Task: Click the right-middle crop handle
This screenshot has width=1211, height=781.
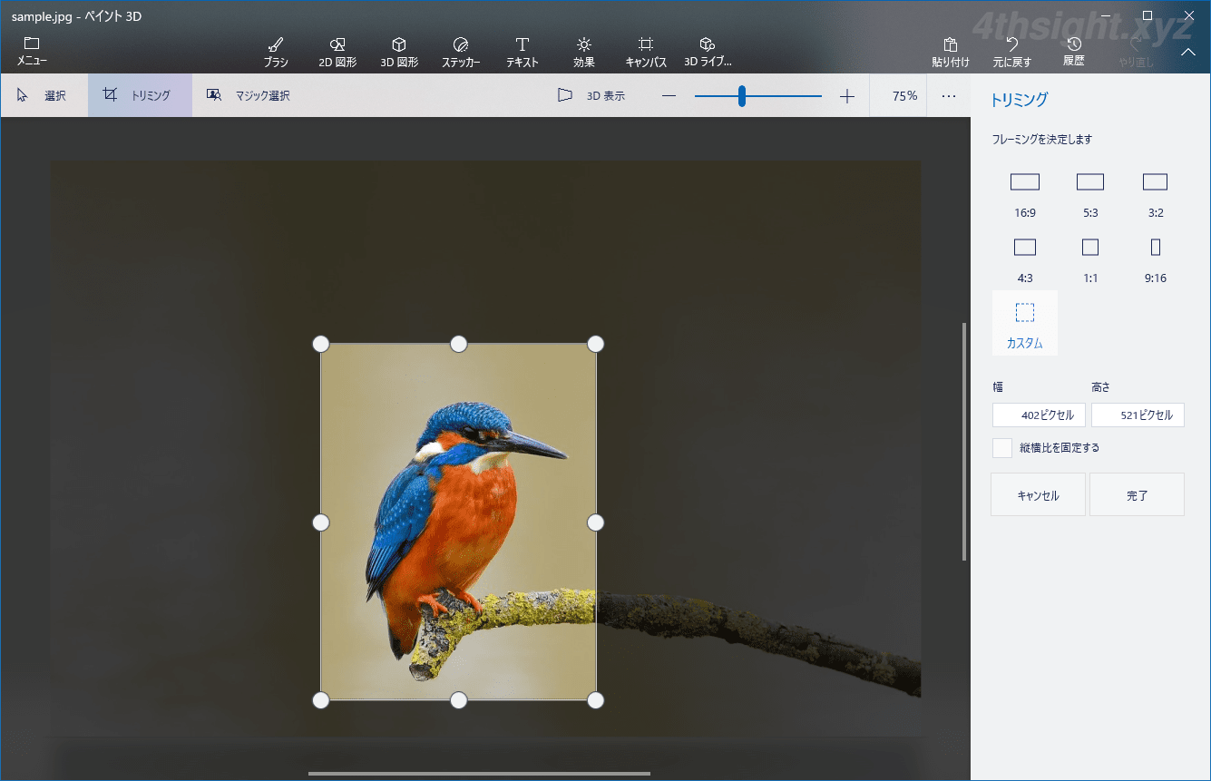Action: [x=596, y=522]
